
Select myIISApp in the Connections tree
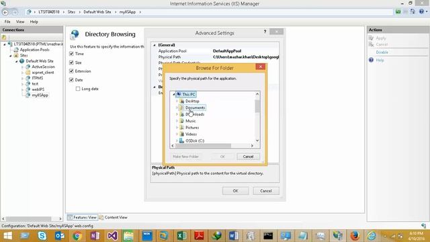pyautogui.click(x=40, y=95)
